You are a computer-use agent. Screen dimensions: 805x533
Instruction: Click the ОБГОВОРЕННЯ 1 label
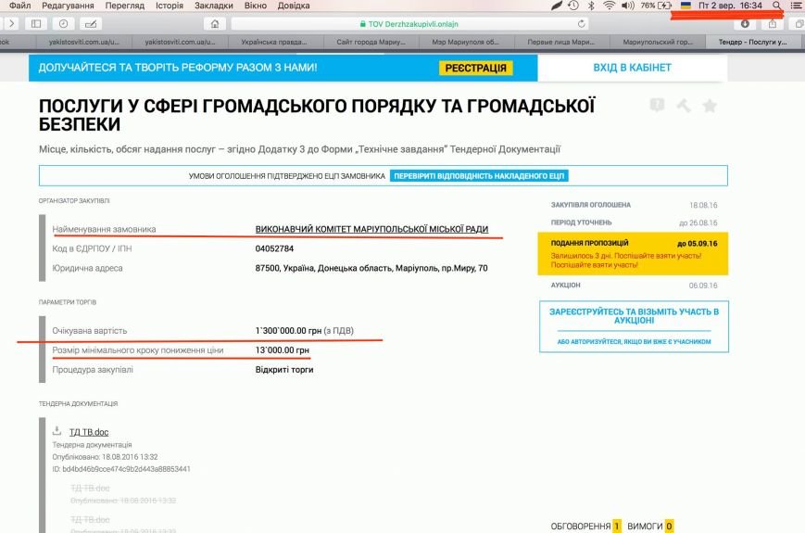[x=585, y=527]
